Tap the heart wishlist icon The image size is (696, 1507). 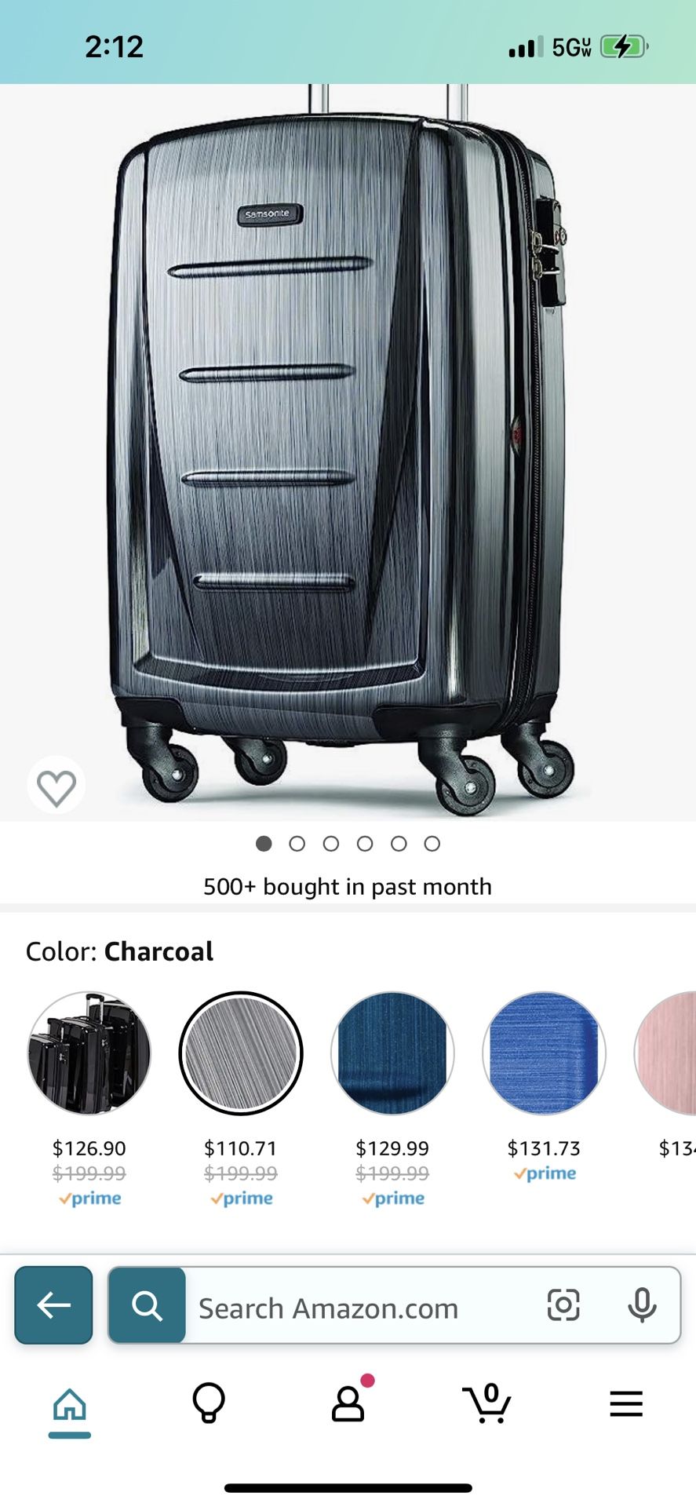click(x=56, y=786)
